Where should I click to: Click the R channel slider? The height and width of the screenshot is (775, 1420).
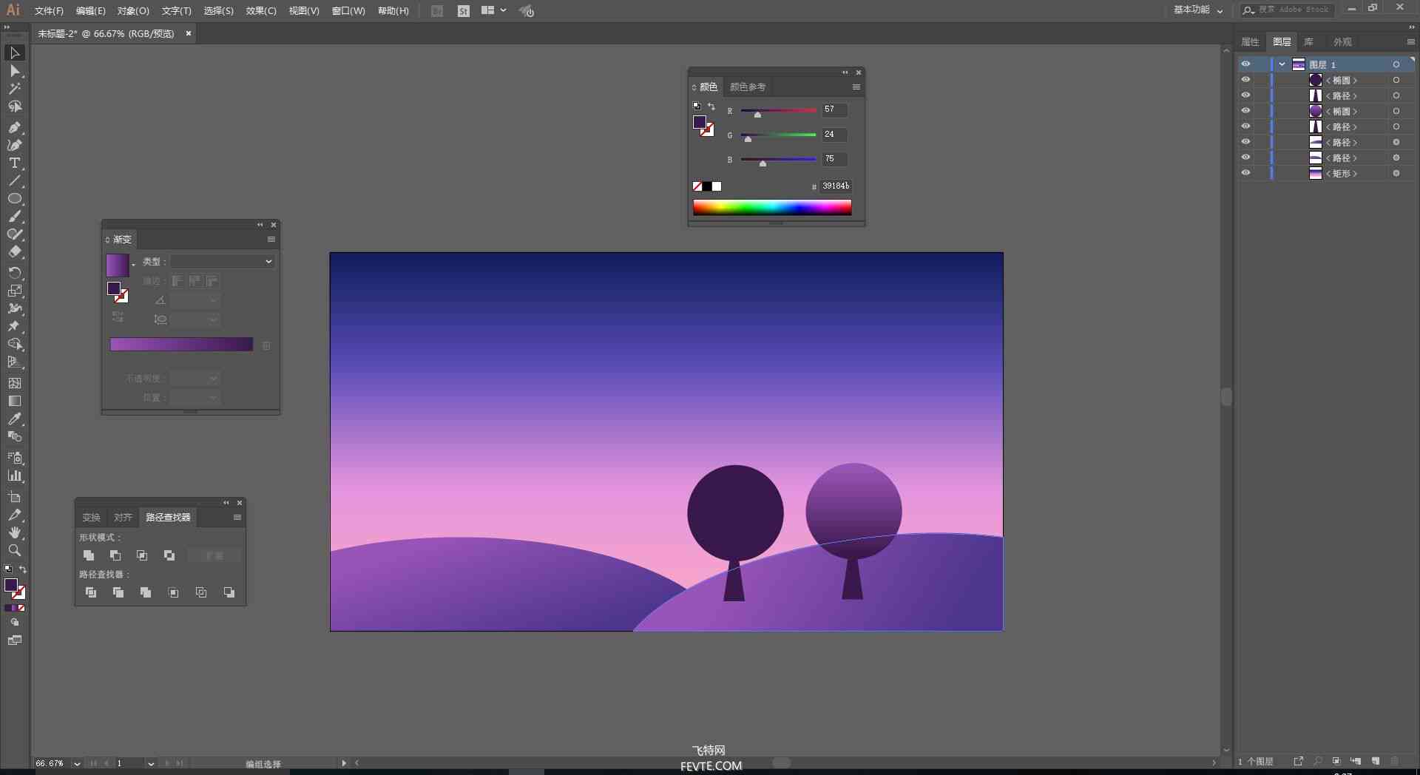[778, 111]
